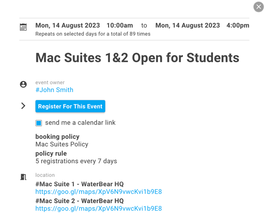Click the event owner person icon
268x217 pixels.
tap(23, 84)
